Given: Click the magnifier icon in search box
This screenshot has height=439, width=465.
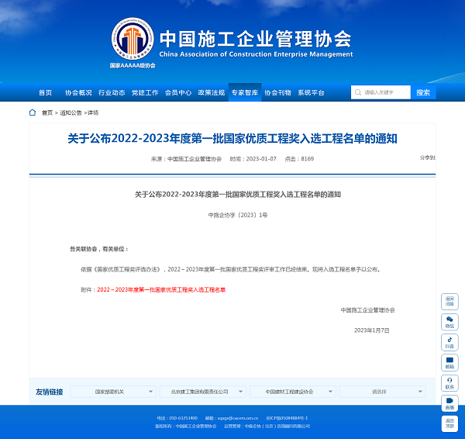Looking at the screenshot, I should (358, 92).
